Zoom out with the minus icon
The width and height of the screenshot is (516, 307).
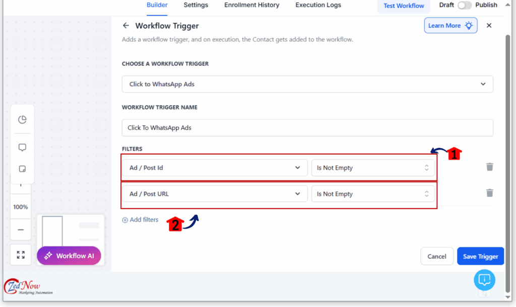(x=21, y=230)
